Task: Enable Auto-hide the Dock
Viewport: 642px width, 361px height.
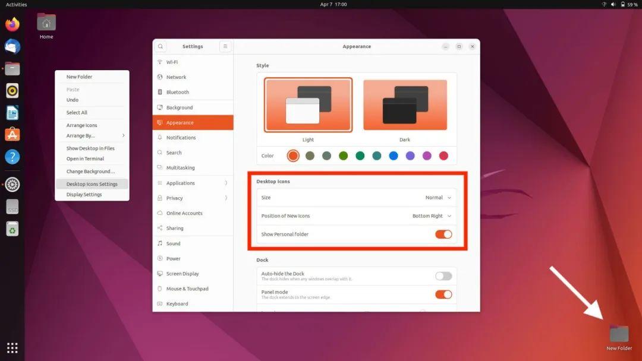Action: coord(443,276)
